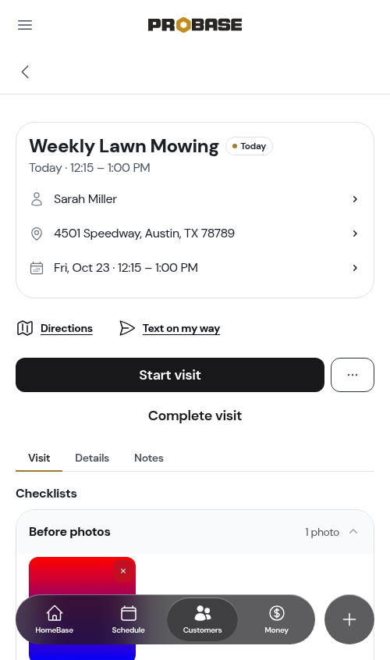Image resolution: width=390 pixels, height=660 pixels.
Task: Open the Fri, Oct 23 schedule row
Action: pyautogui.click(x=195, y=268)
